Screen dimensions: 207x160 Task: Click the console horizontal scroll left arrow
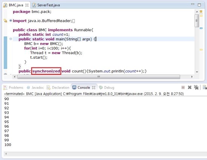[6, 154]
